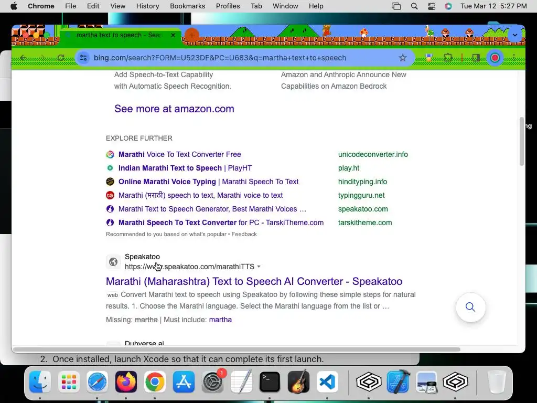Open the Chrome profile avatar
This screenshot has height=403, width=537.
pos(495,58)
